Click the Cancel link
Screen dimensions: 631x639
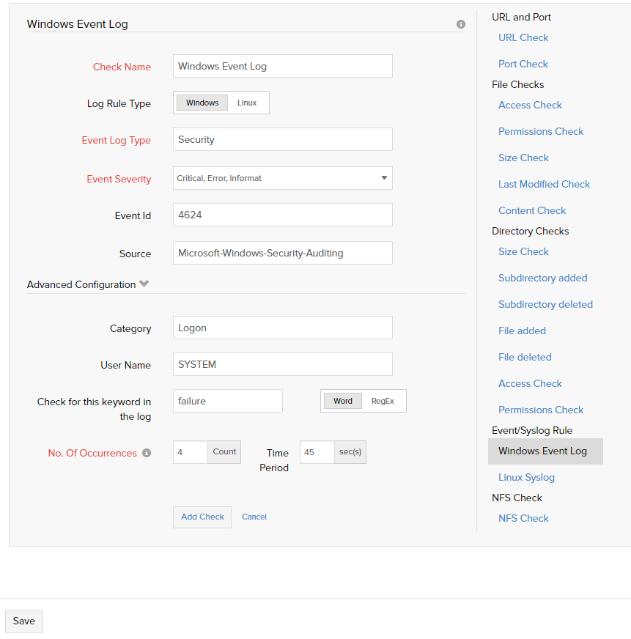[x=254, y=517]
